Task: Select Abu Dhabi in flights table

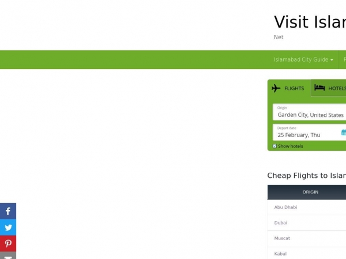Action: [286, 207]
